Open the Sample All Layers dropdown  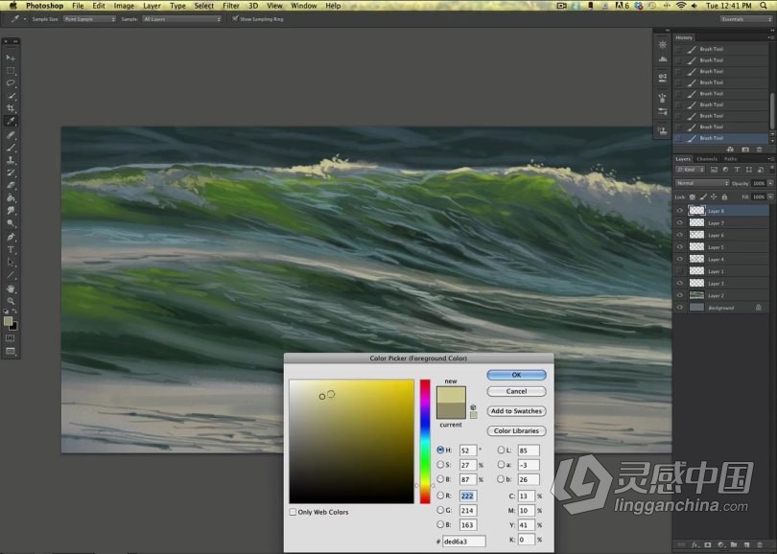[181, 19]
